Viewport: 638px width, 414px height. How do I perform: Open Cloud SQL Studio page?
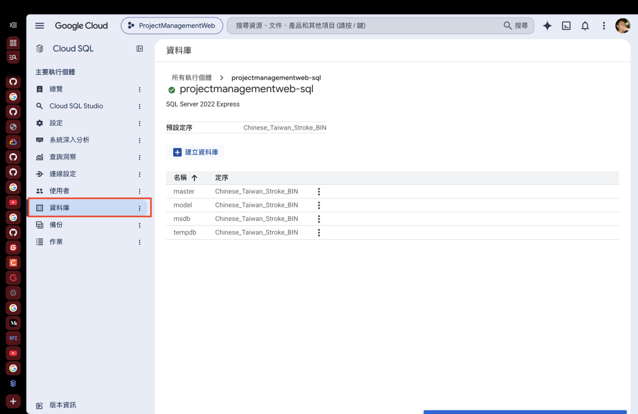[76, 106]
